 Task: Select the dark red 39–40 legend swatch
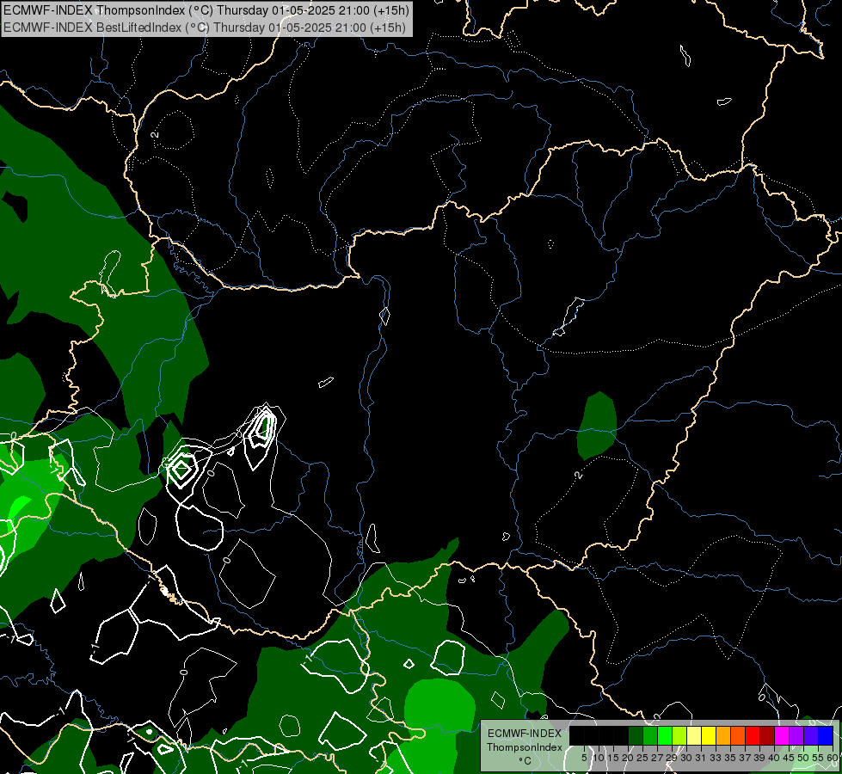click(x=767, y=735)
